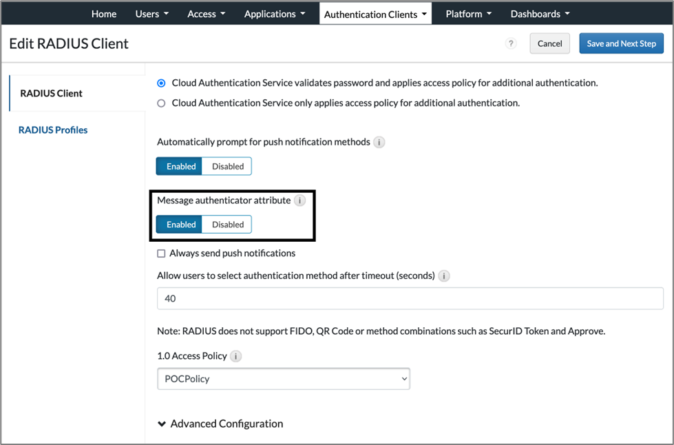The width and height of the screenshot is (674, 445).
Task: Cancel editing the RADIUS client
Action: (x=549, y=43)
